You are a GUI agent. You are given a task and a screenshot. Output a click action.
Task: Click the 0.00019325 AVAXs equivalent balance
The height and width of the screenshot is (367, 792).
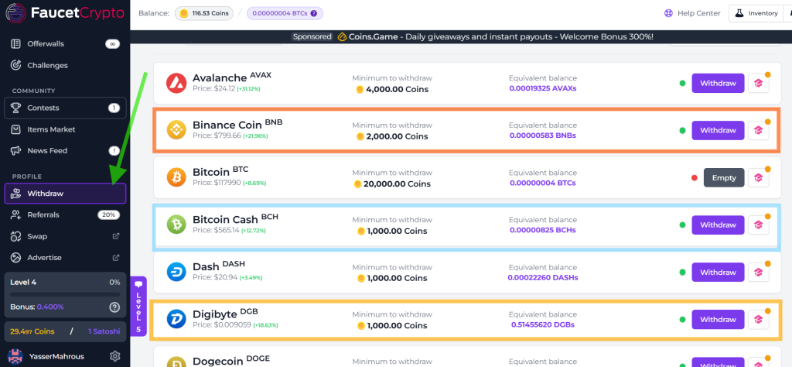pos(542,88)
